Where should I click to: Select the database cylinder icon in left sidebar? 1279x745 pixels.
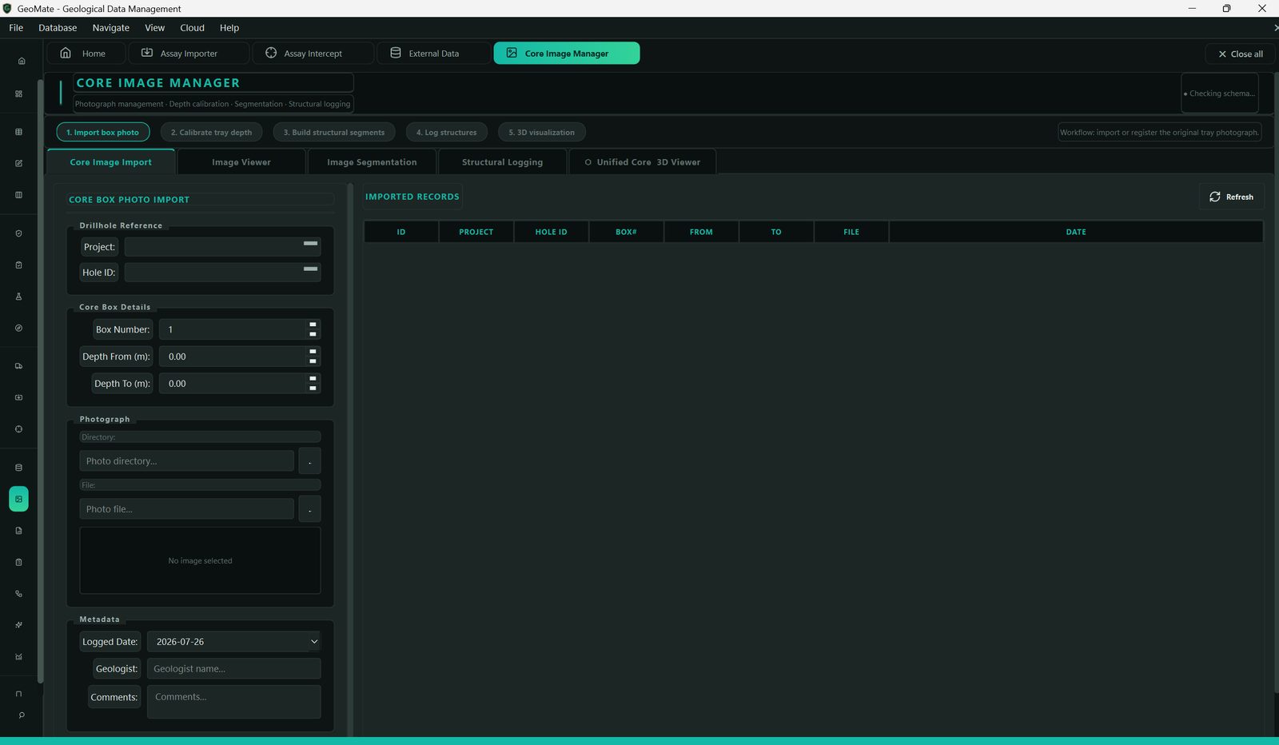click(18, 468)
